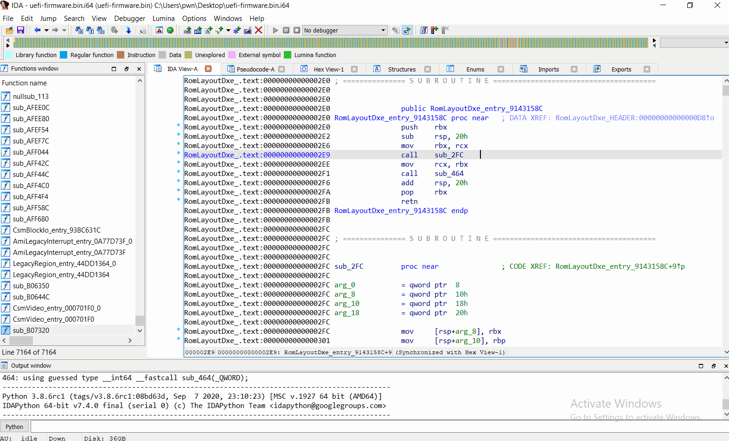Viewport: 729px width, 441px height.
Task: Click the Function name column header
Action: click(x=24, y=83)
